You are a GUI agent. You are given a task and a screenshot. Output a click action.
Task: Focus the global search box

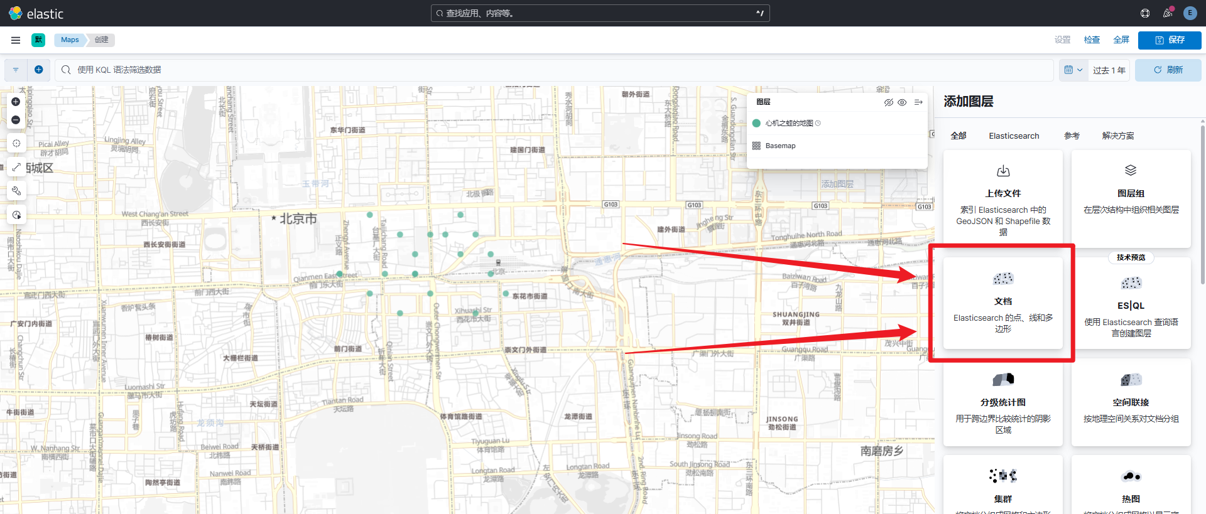point(600,13)
